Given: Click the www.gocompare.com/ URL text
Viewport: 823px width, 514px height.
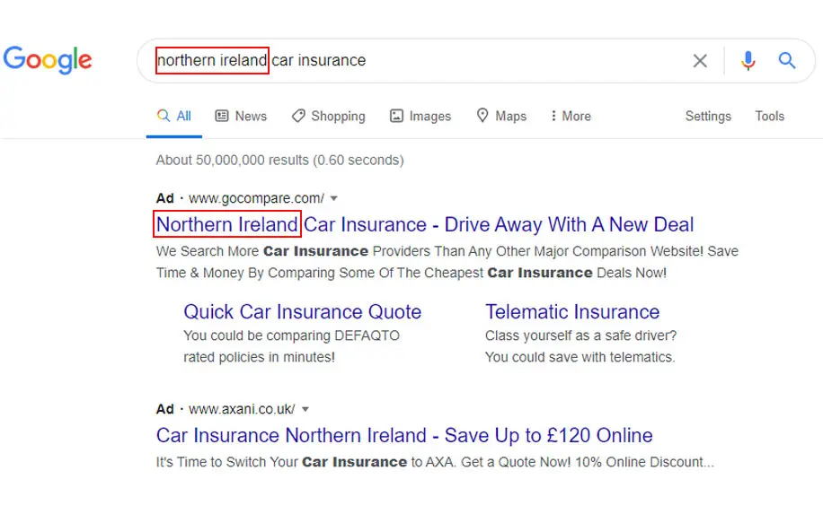Looking at the screenshot, I should tap(257, 198).
